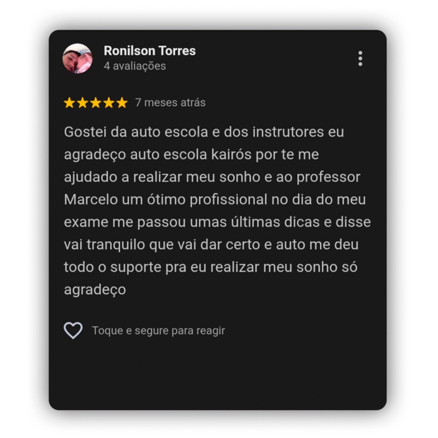View the reviewer's 4 avaliações
Viewport: 438px width, 438px height.
pos(135,66)
